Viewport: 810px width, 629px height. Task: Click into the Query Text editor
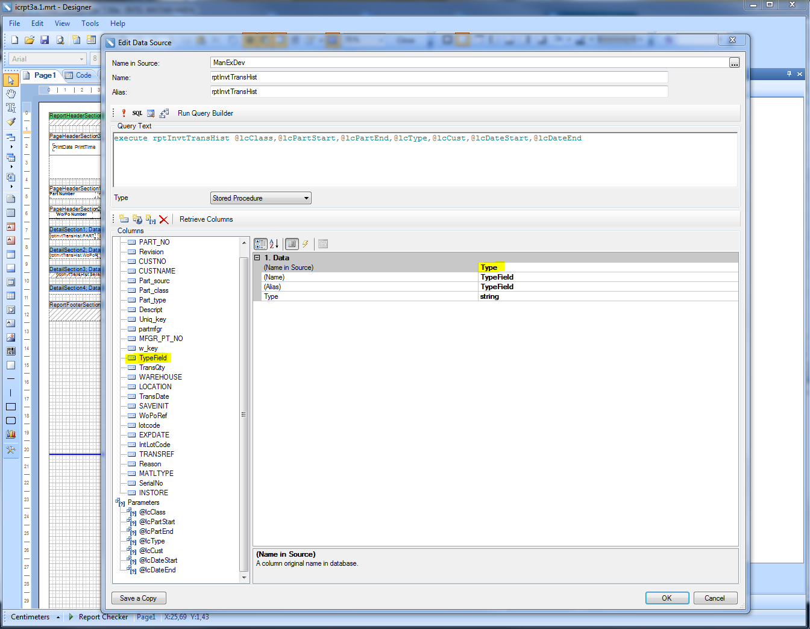pyautogui.click(x=425, y=160)
